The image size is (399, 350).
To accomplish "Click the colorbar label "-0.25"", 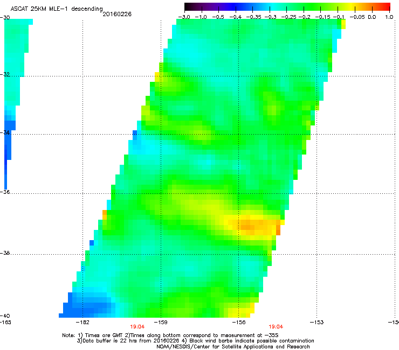I will [x=288, y=17].
